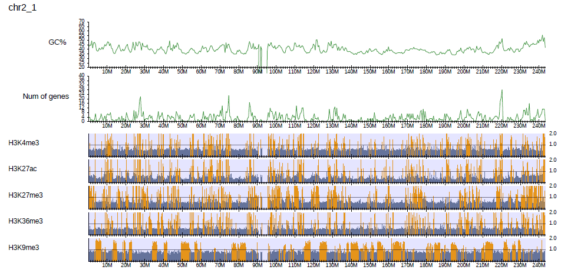Click the 1.0 scale value beside H3K4me3 track

coord(552,144)
